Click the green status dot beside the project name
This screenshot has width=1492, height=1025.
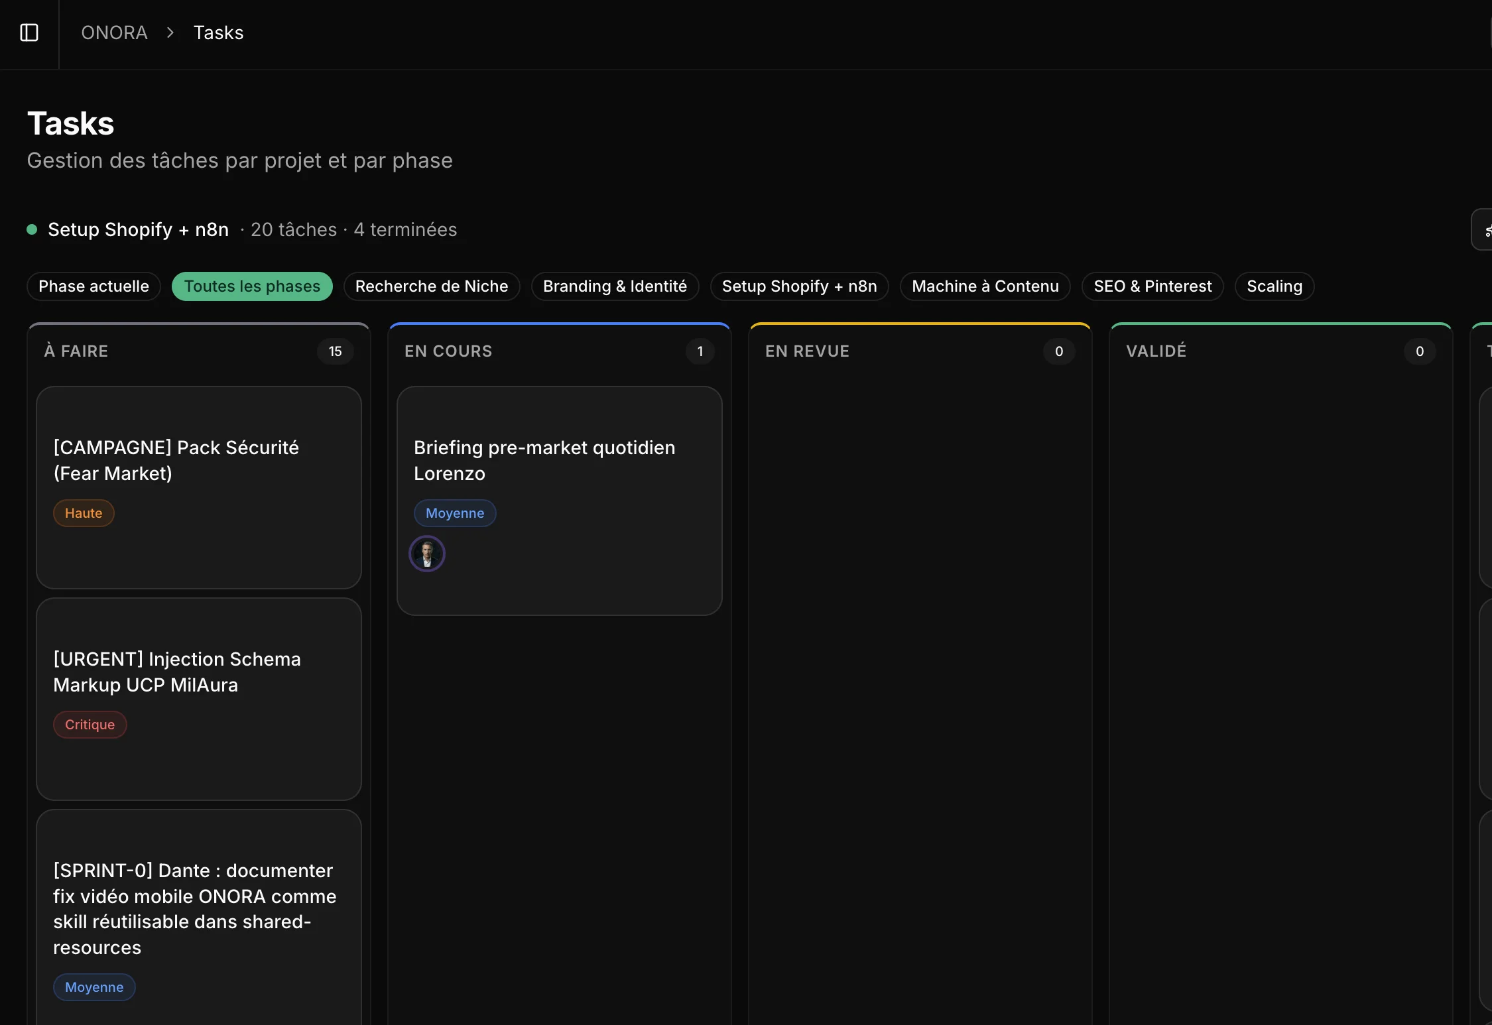coord(32,229)
